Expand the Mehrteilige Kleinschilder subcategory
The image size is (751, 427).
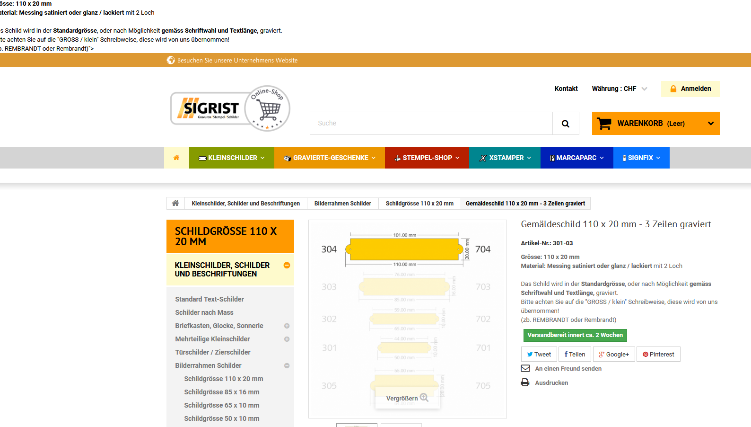pos(287,339)
